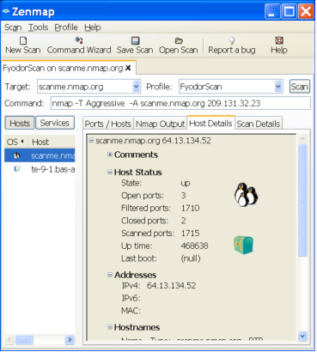Click the scroll up arrow in Host Details
This screenshot has width=317, height=352.
coord(302,139)
